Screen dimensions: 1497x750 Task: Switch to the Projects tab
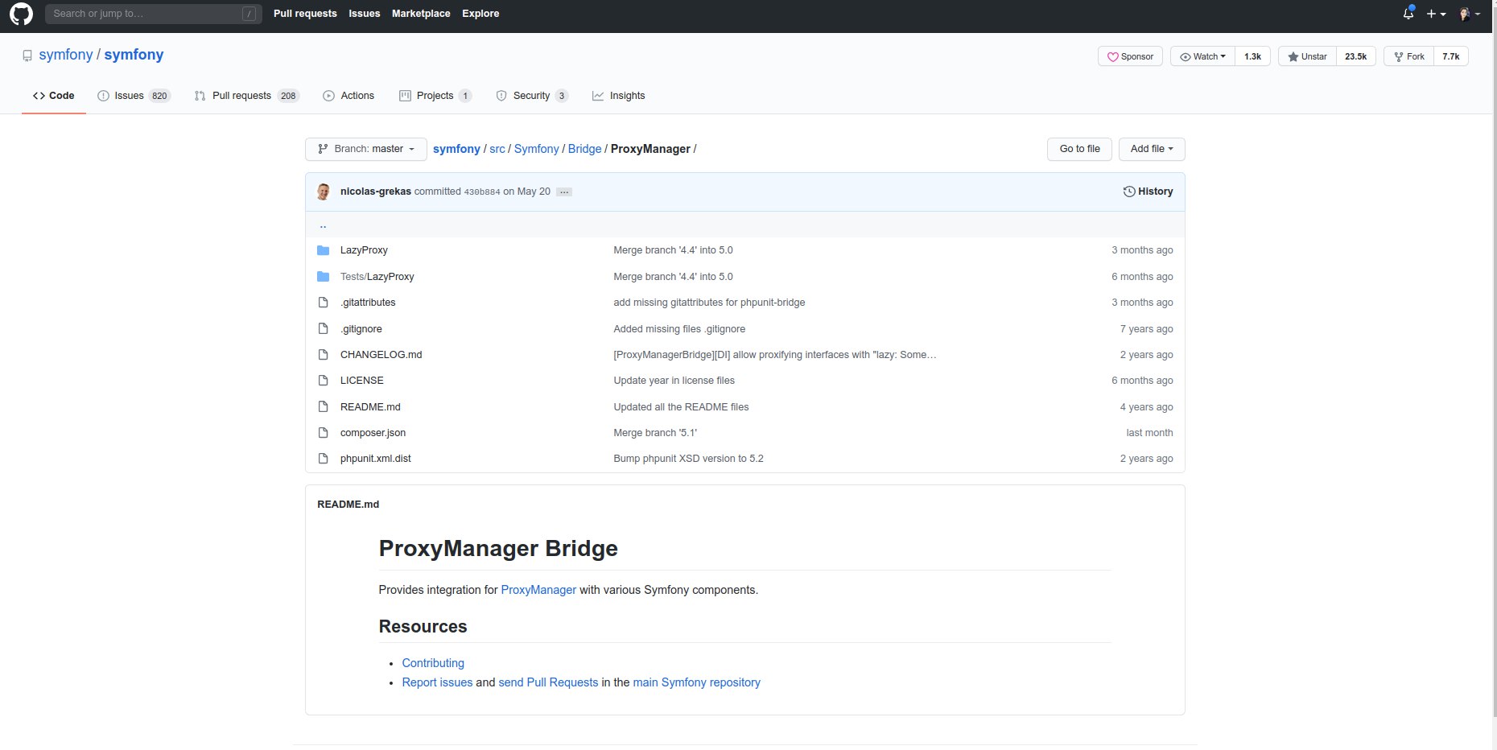(x=435, y=96)
